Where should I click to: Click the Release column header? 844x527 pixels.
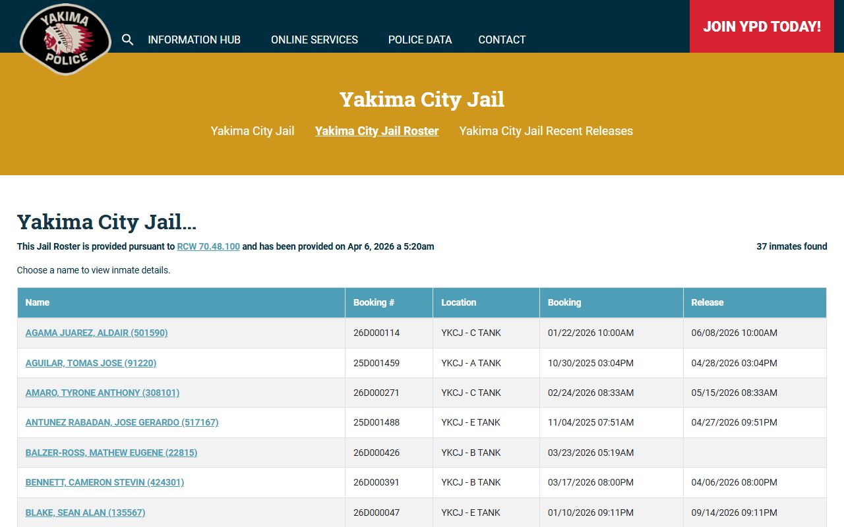click(x=754, y=302)
